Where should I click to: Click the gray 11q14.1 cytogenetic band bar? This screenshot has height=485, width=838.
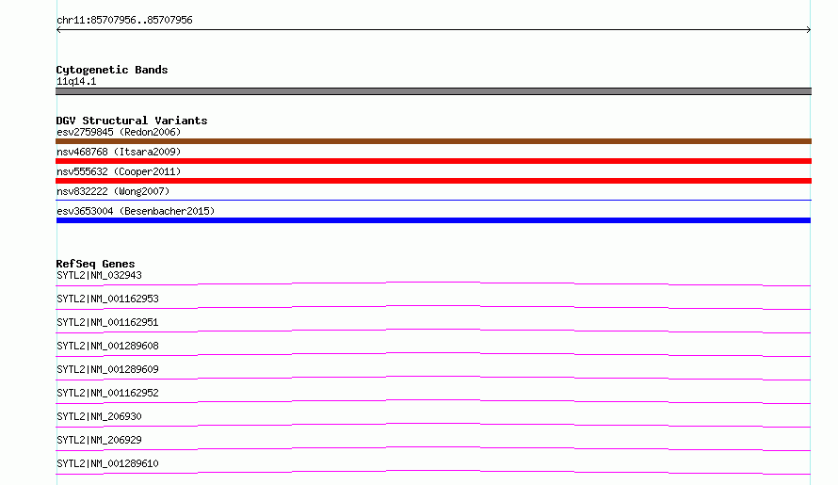[433, 91]
